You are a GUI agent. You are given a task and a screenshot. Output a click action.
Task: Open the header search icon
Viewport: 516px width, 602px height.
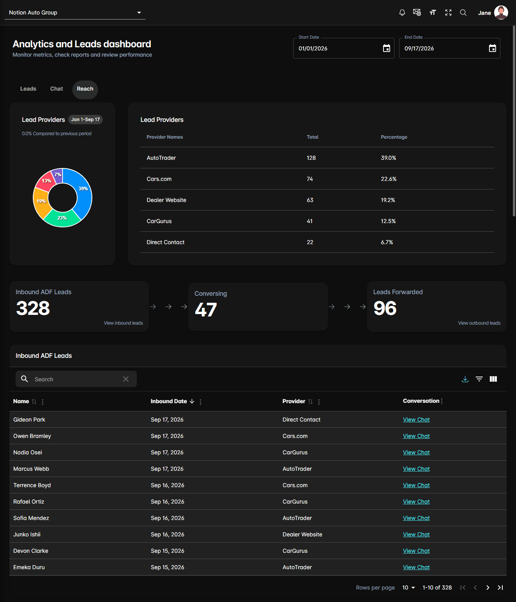(x=463, y=13)
